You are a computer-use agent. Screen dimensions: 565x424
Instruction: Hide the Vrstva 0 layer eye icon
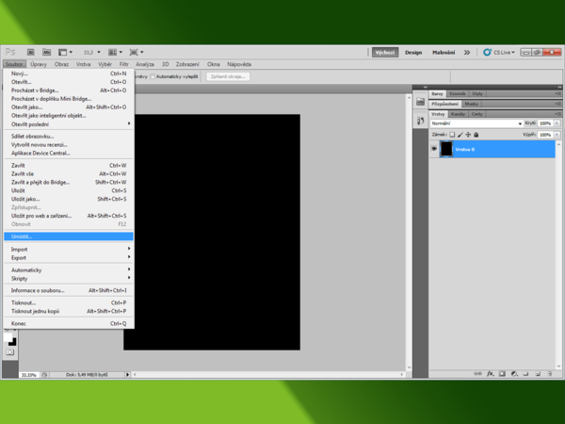(x=434, y=149)
